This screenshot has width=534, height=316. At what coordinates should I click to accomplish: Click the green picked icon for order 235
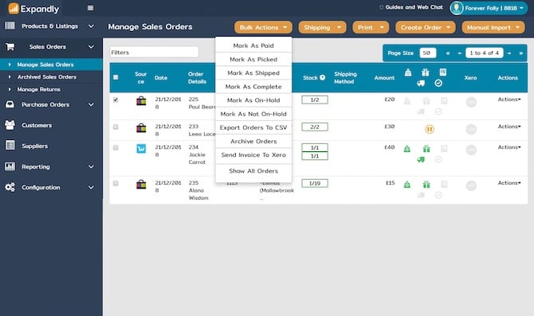tap(407, 185)
